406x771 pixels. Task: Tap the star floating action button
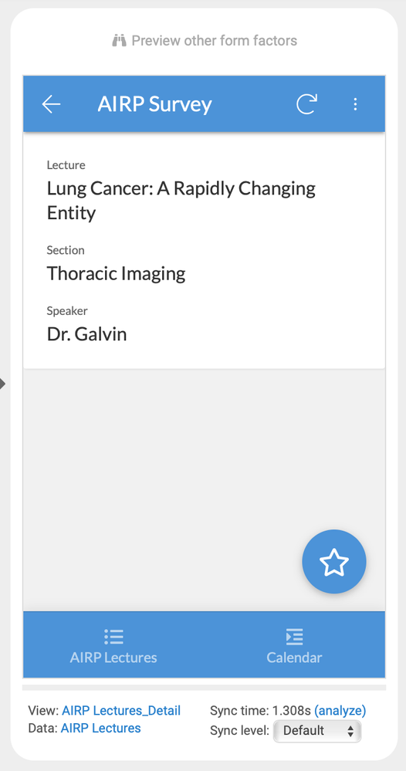334,562
